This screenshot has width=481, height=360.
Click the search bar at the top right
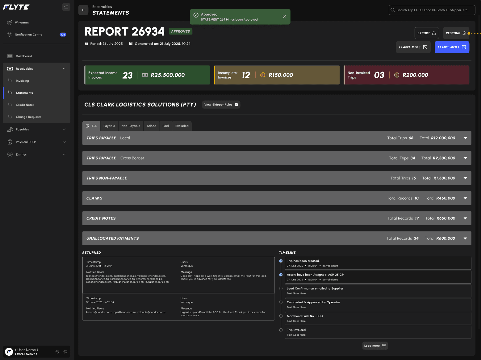coord(431,10)
